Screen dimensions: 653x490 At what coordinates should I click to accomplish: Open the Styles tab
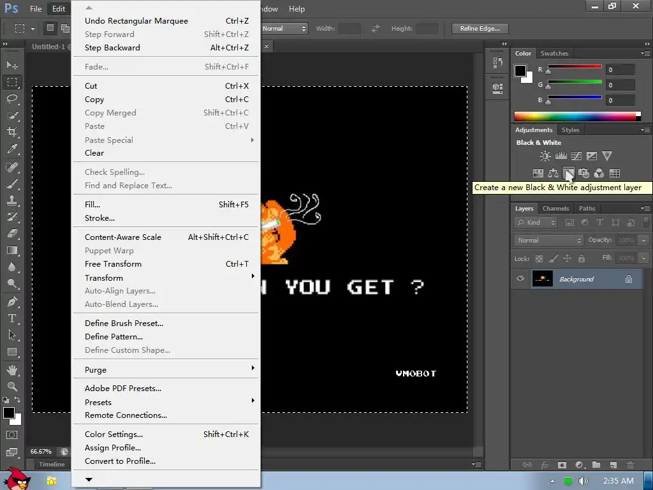click(570, 130)
